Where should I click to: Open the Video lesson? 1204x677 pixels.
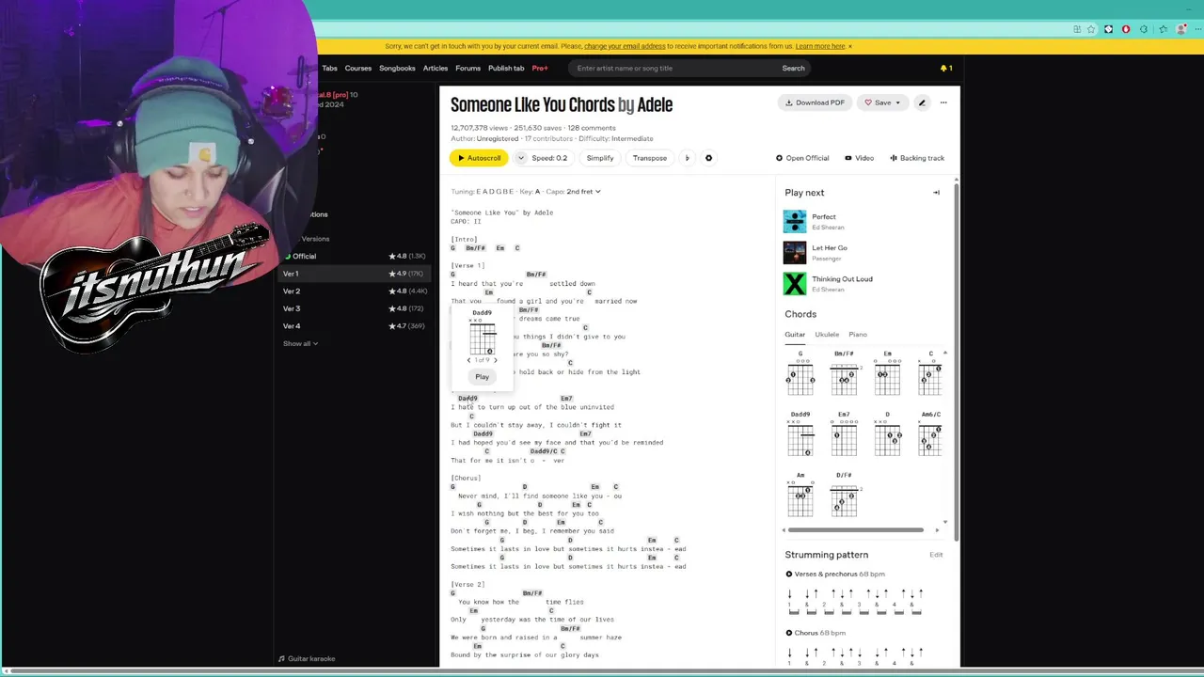(x=860, y=158)
